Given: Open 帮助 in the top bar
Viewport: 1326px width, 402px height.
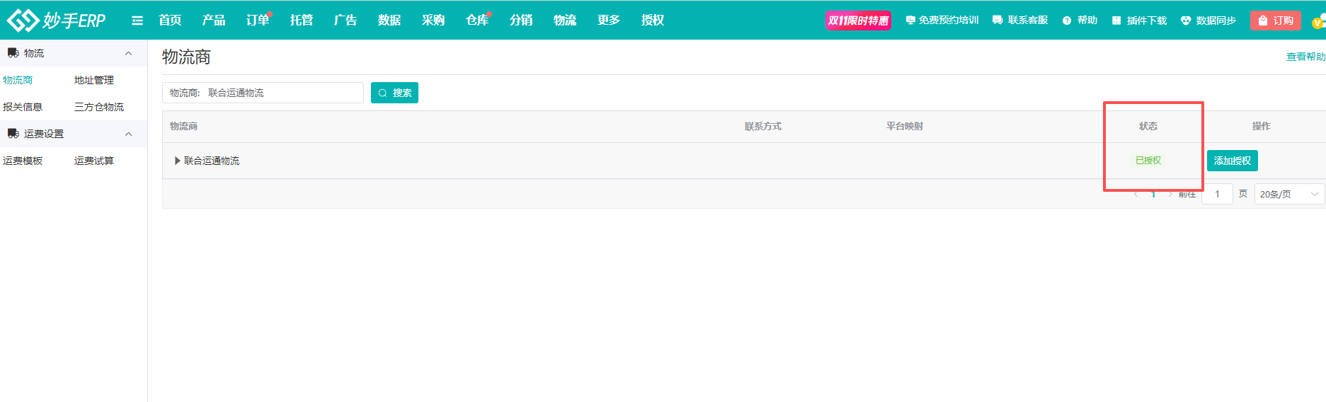Looking at the screenshot, I should click(1080, 21).
